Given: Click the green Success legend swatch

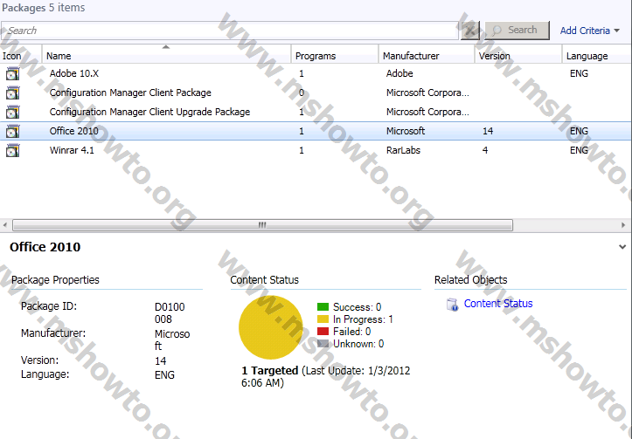Looking at the screenshot, I should click(323, 307).
